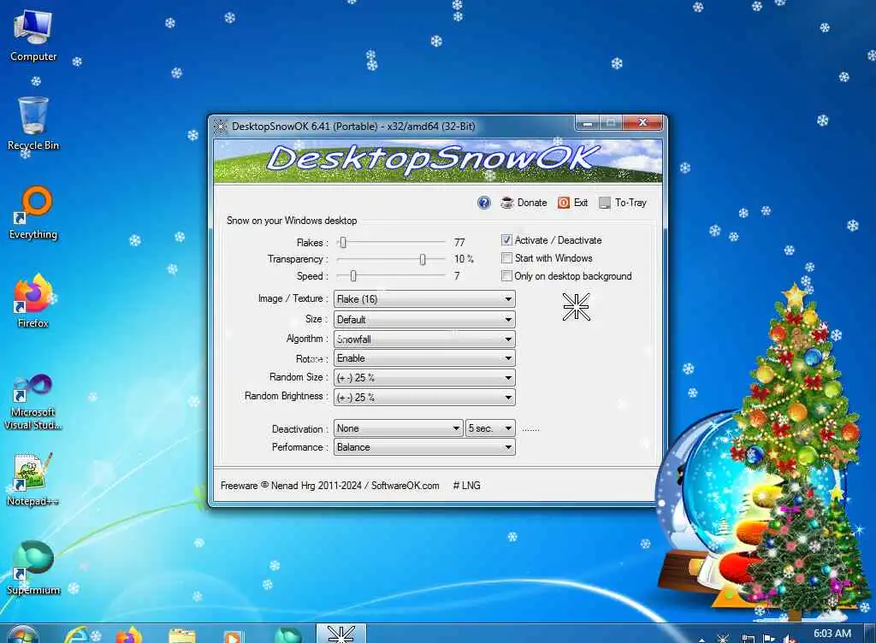Click the Action Center flag tray icon
876x643 pixels.
769,638
